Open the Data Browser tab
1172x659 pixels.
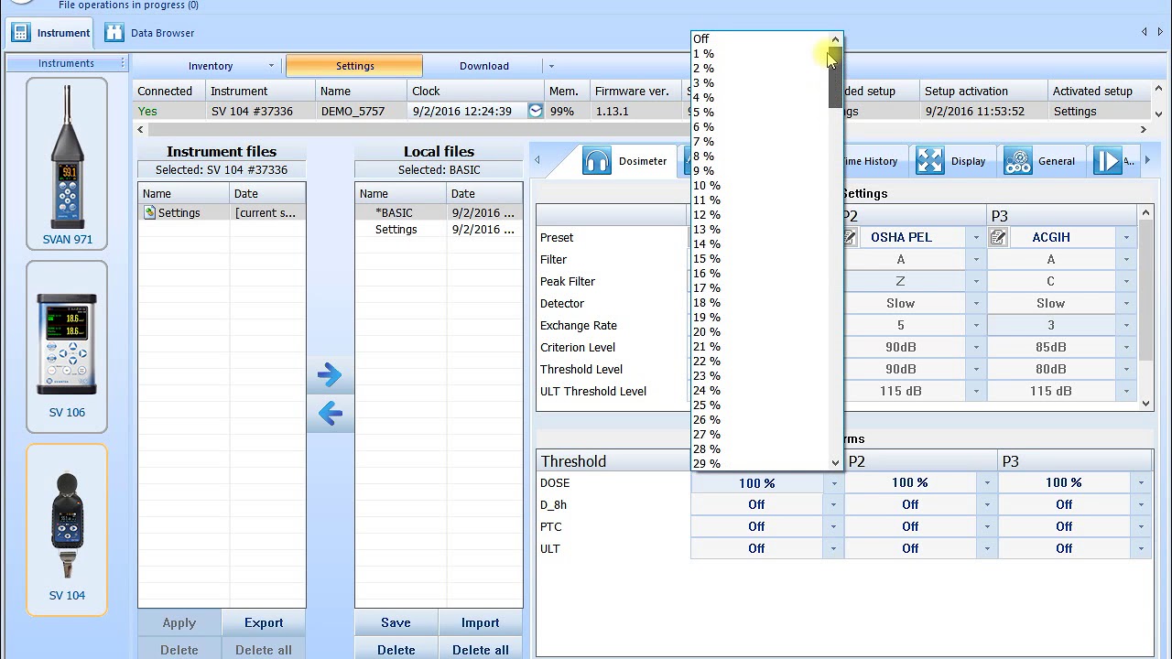click(x=149, y=33)
